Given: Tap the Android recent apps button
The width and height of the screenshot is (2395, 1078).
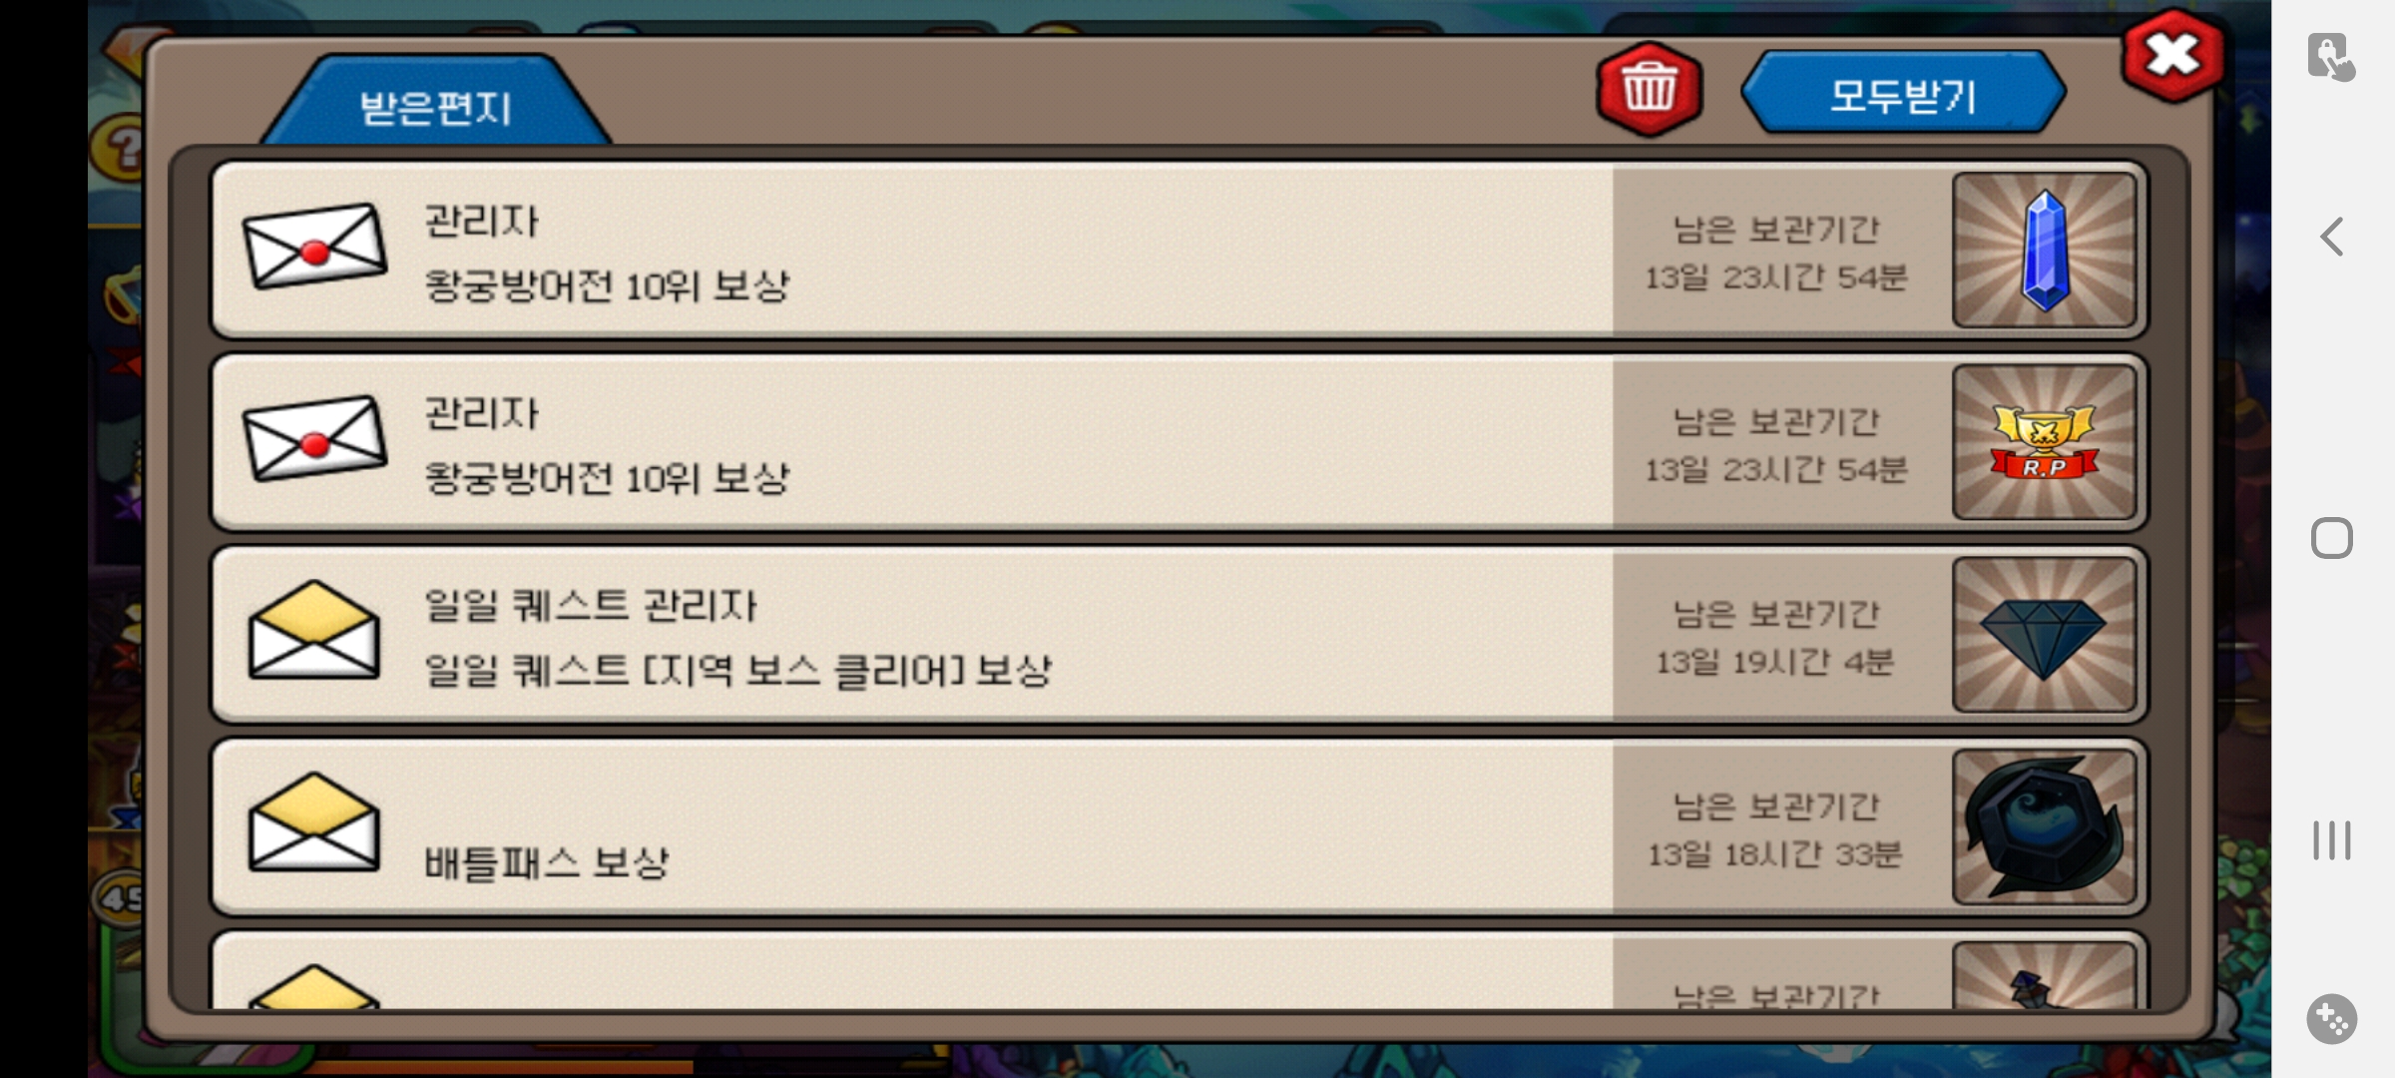Looking at the screenshot, I should 2332,840.
